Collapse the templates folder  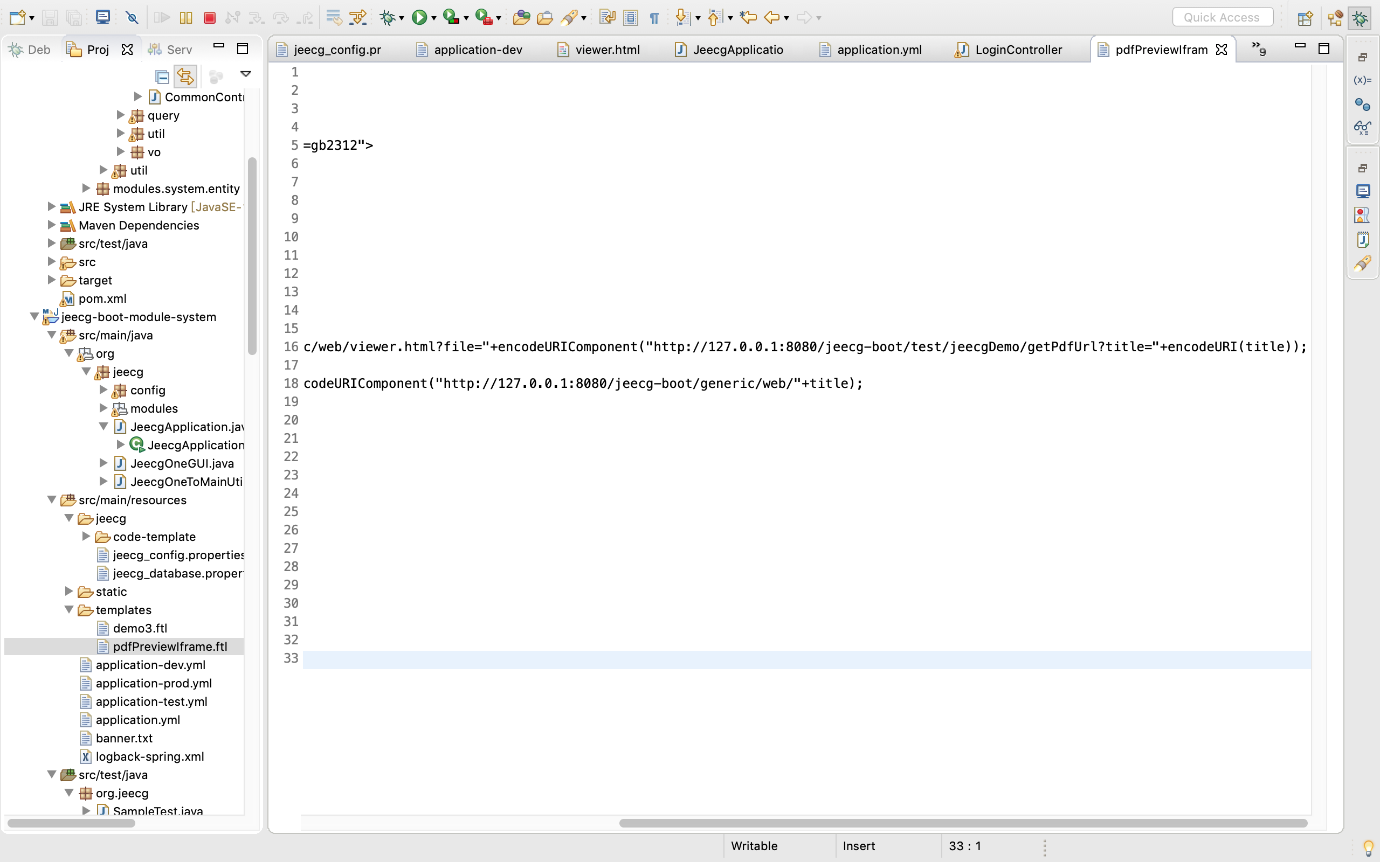coord(69,610)
